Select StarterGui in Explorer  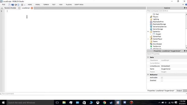tap(157, 32)
